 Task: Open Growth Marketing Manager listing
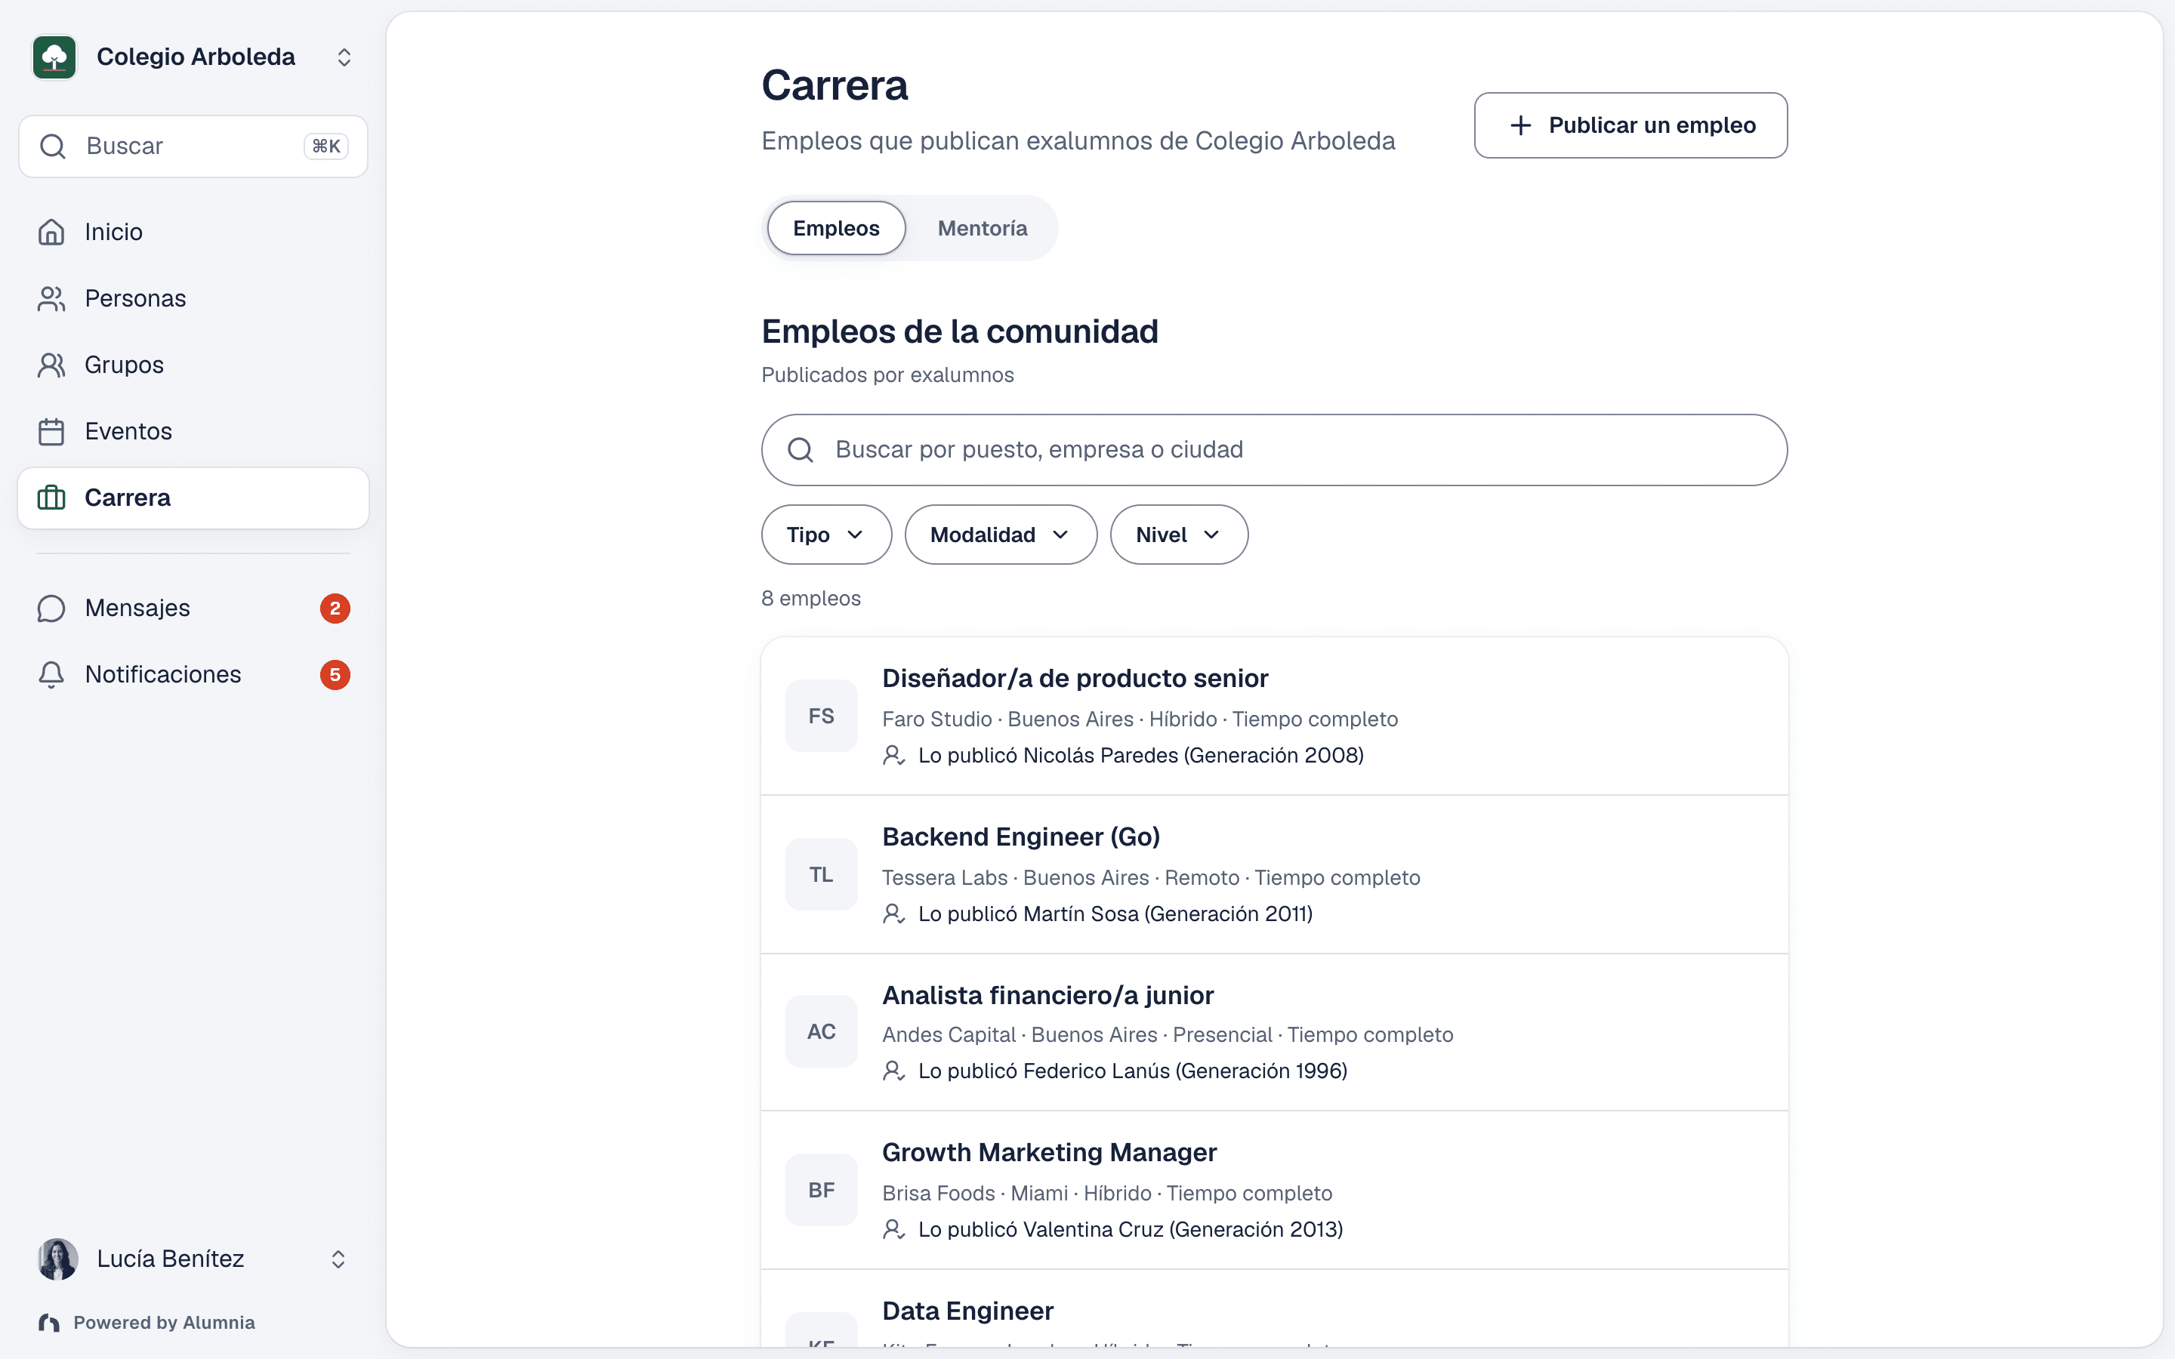pos(1275,1191)
